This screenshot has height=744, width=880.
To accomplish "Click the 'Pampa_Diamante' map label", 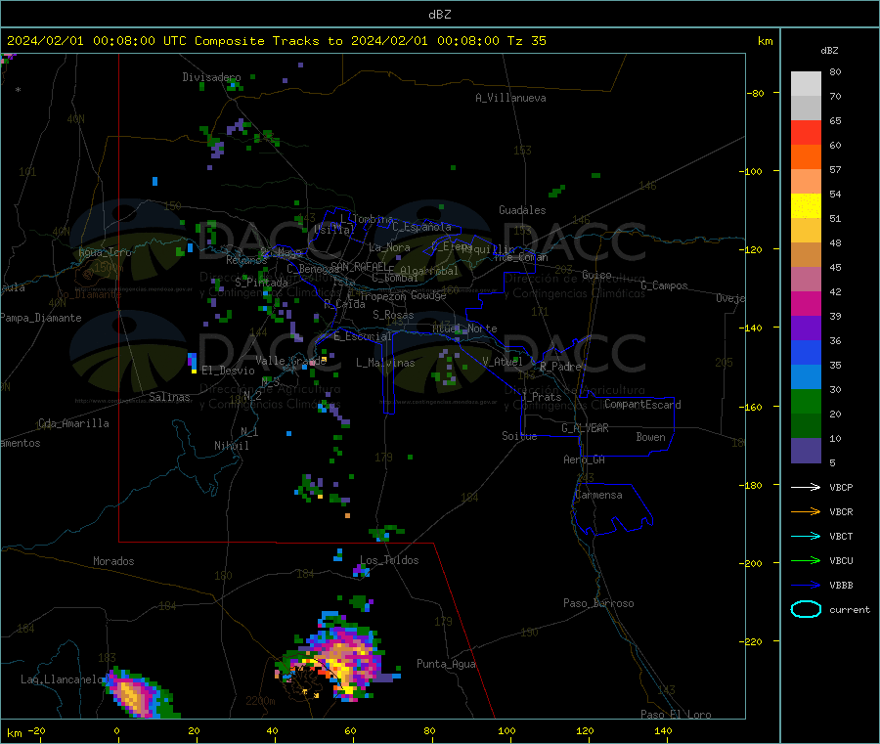I will point(41,318).
